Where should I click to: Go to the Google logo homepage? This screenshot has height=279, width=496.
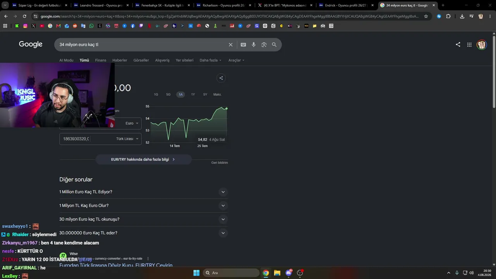(31, 44)
